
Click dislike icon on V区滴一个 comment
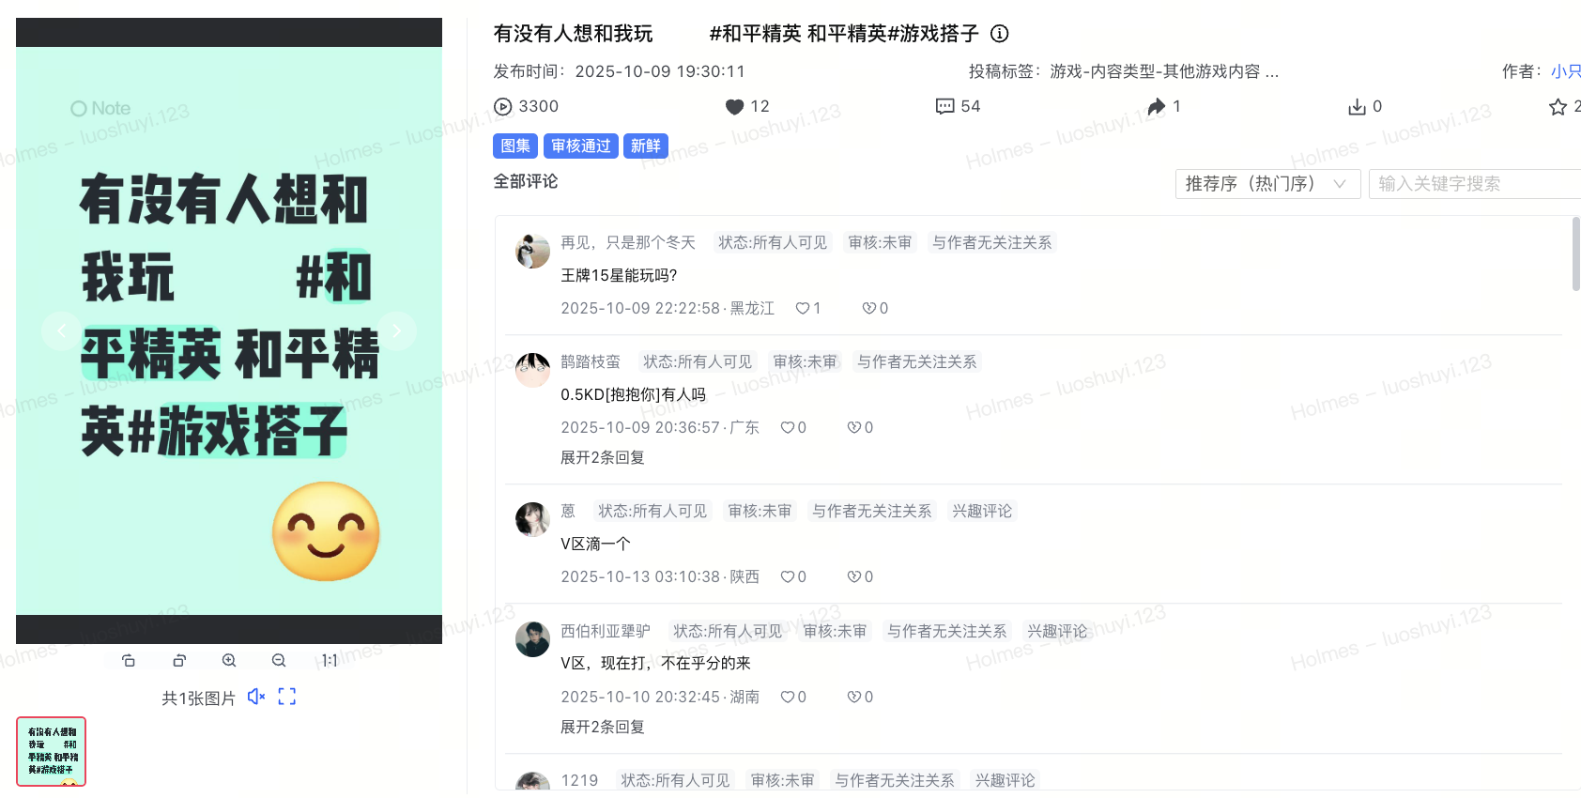[x=853, y=577]
